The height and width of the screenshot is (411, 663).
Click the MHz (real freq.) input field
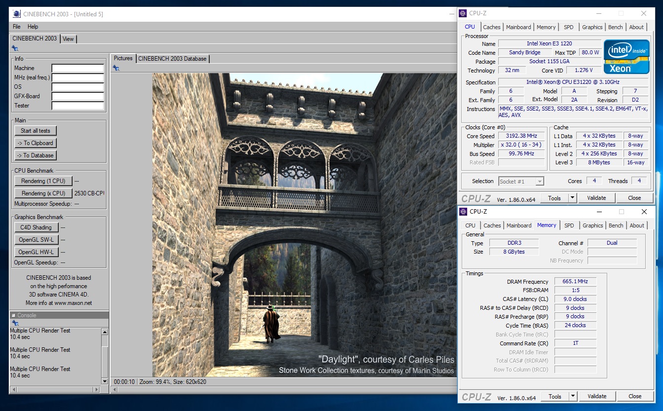click(78, 77)
